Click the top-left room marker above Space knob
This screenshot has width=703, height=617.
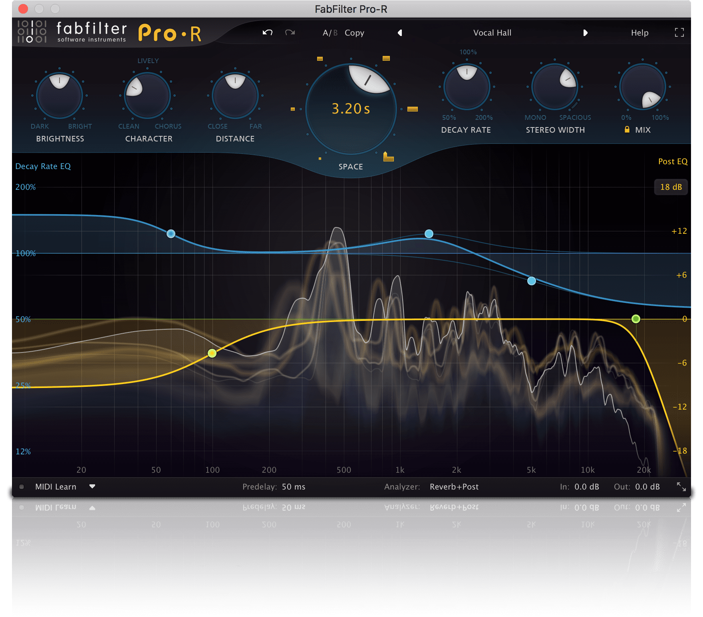(320, 59)
